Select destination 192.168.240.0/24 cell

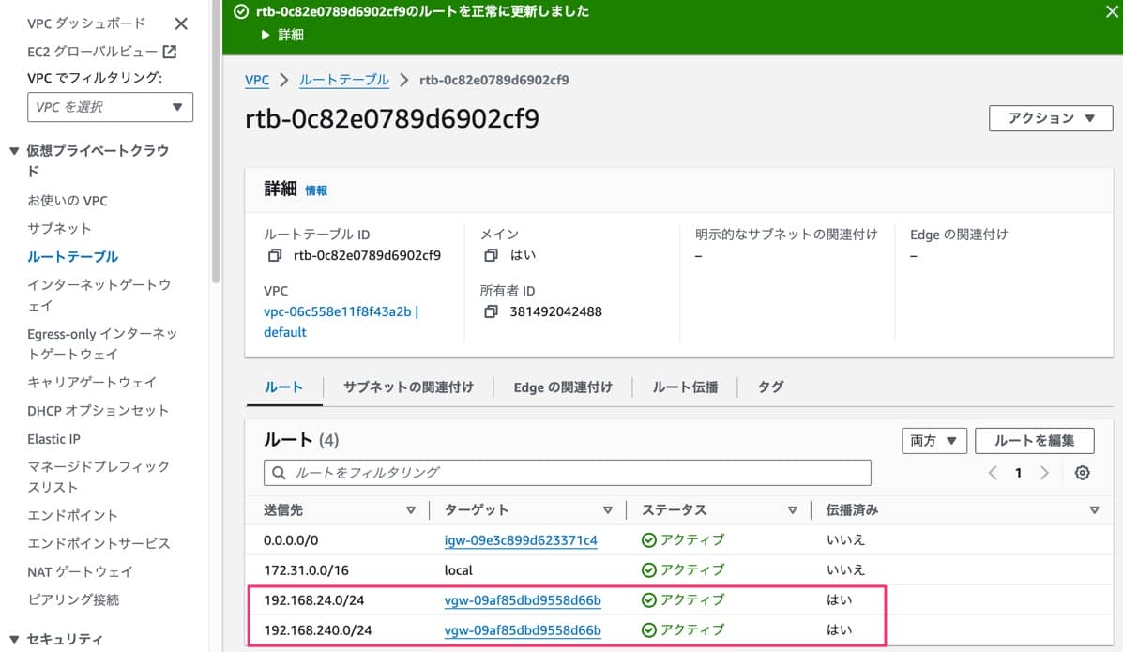(x=318, y=630)
